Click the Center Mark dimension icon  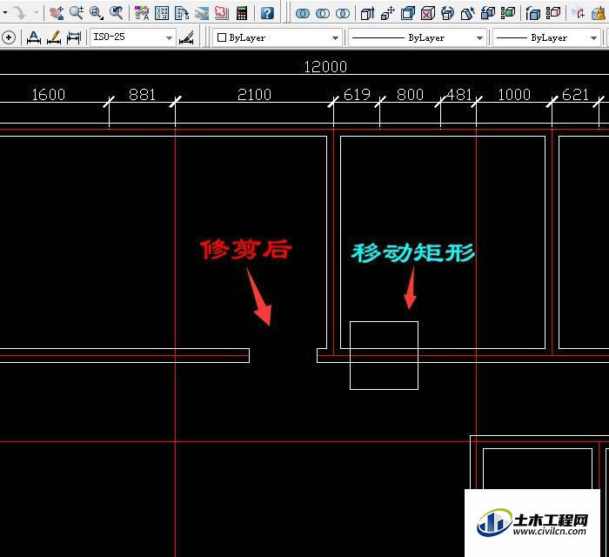[9, 37]
